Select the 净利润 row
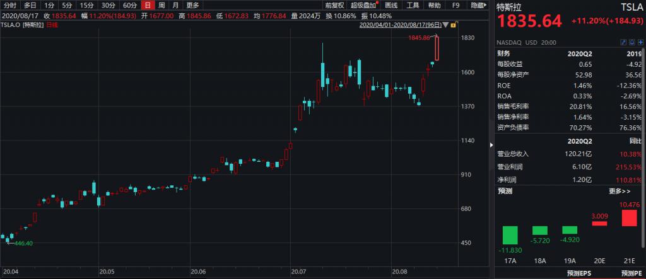 [569, 180]
